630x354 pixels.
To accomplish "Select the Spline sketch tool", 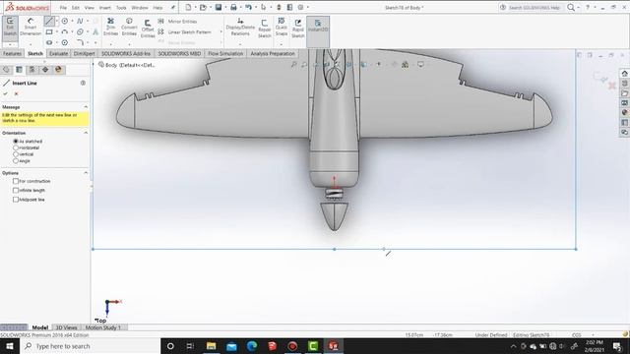I will click(x=80, y=21).
